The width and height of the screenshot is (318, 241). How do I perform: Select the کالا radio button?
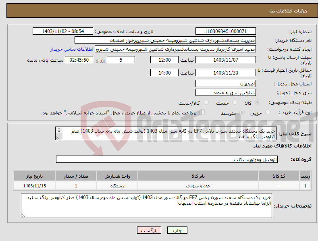[x=258, y=102]
